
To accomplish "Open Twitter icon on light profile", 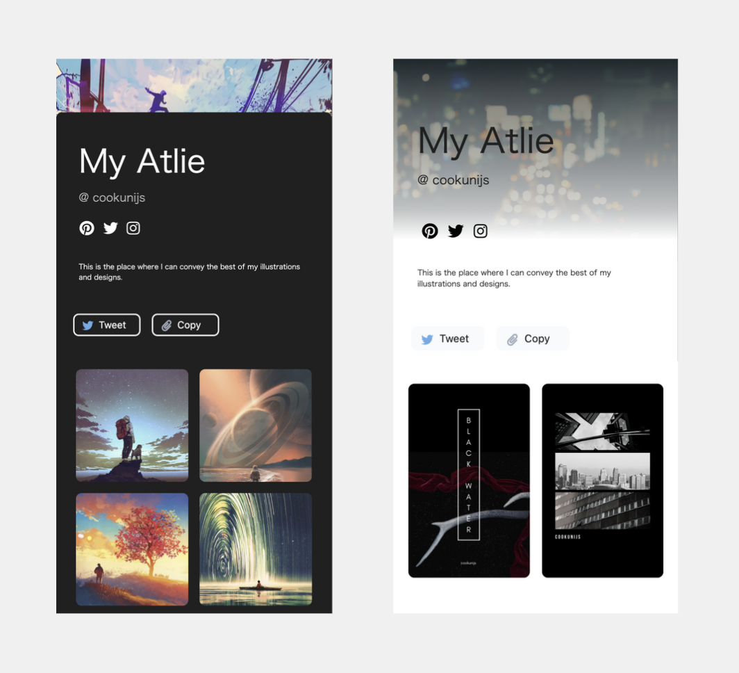I will (456, 231).
